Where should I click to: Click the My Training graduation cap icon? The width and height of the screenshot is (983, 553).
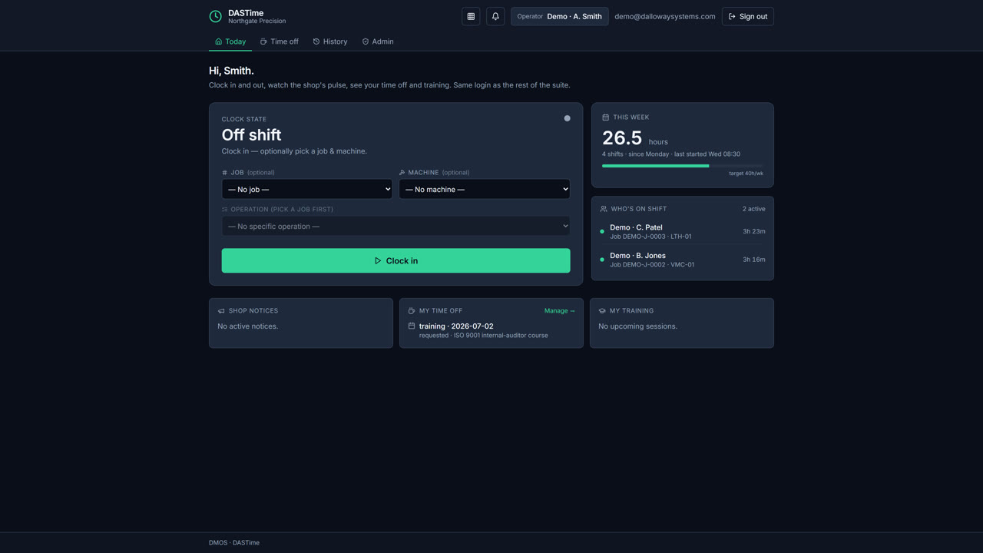click(602, 311)
